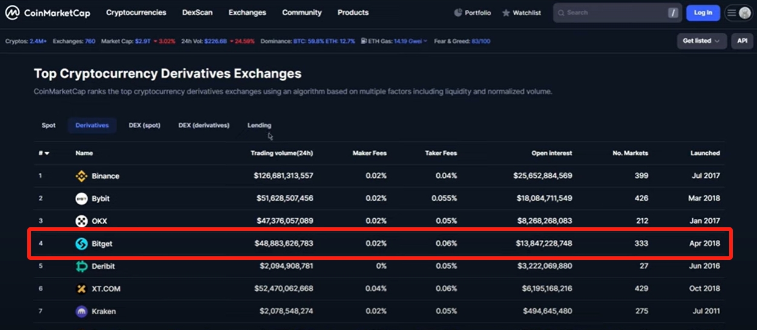Screen dimensions: 757x330
Task: Open the Get listed dropdown
Action: 701,41
